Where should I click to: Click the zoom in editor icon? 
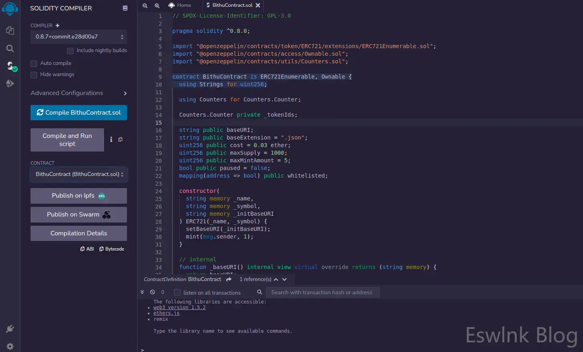[x=157, y=5]
